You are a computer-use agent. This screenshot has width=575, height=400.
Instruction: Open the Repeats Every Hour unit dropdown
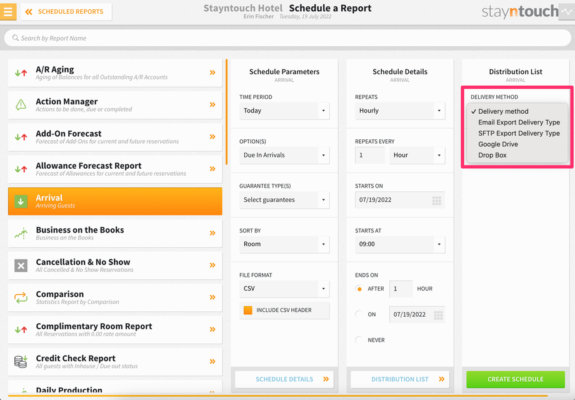[417, 155]
